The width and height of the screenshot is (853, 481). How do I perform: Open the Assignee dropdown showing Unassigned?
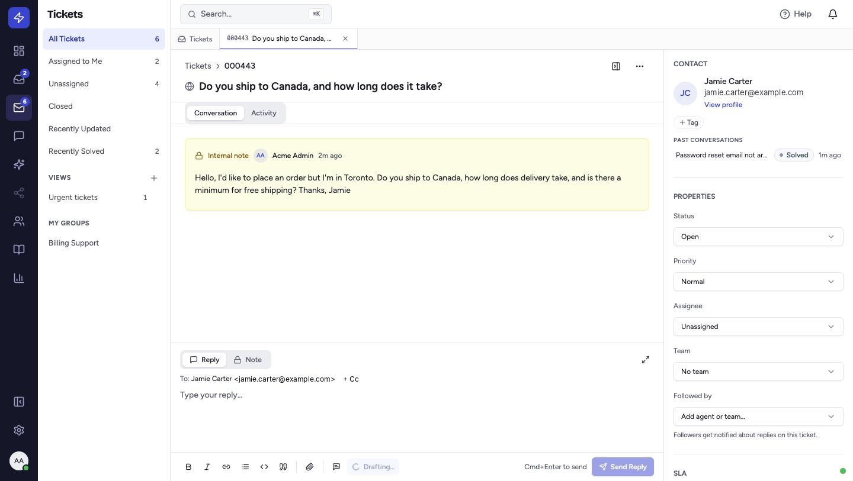(x=758, y=327)
